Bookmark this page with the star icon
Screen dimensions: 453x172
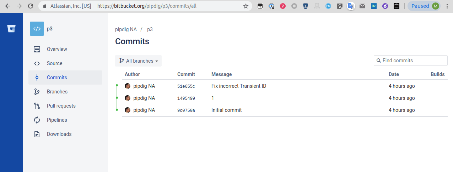pos(246,6)
